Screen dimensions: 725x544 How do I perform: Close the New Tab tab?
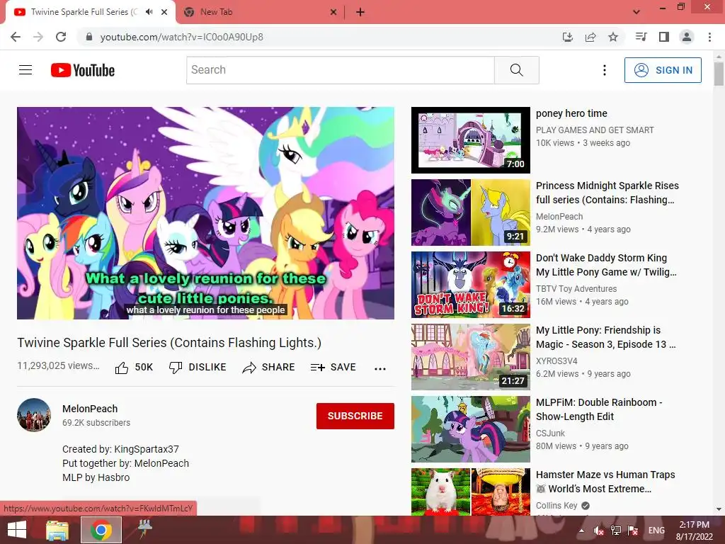[333, 12]
